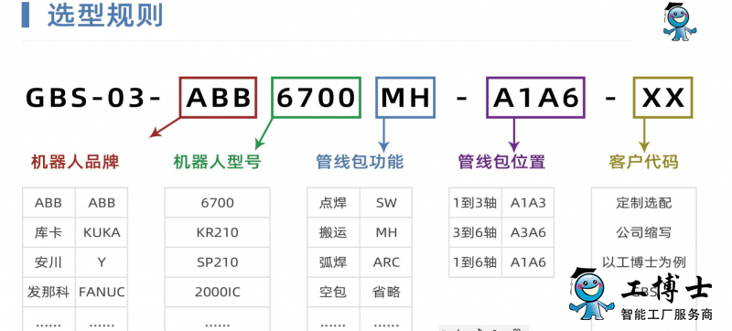Click the ARC function code cell
The height and width of the screenshot is (331, 732).
(x=386, y=262)
